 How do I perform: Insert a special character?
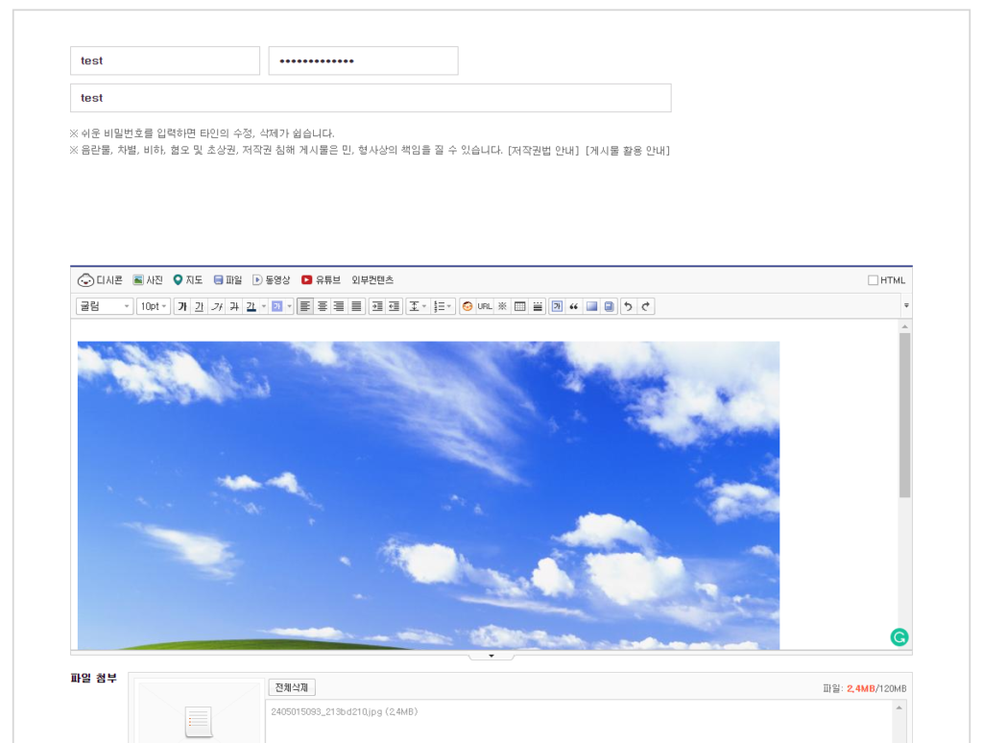(x=502, y=306)
